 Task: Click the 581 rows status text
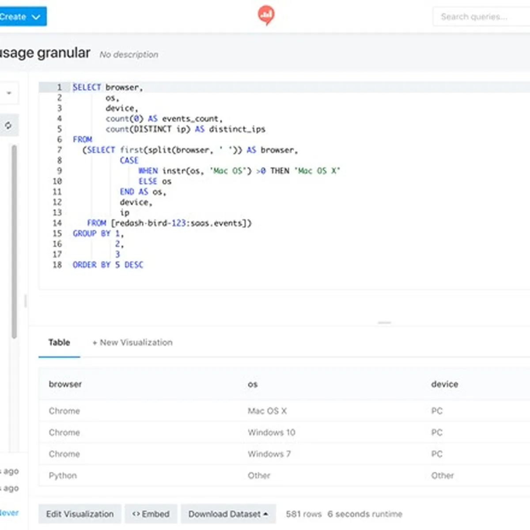point(304,514)
